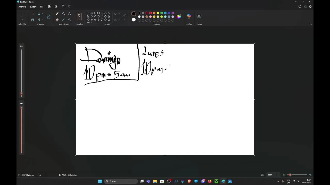Open the Archivo menu
Image resolution: width=330 pixels, height=185 pixels.
click(22, 7)
